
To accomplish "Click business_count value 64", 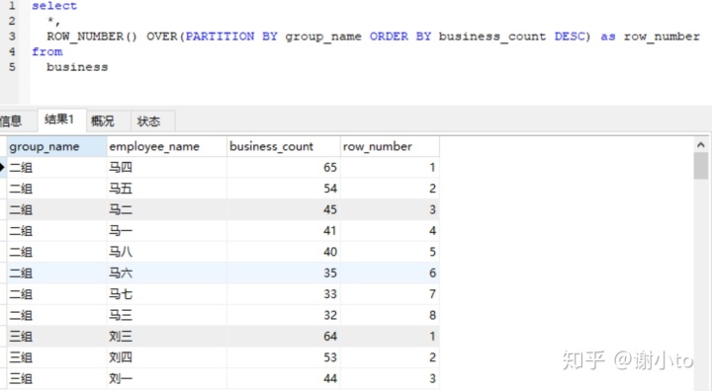I will click(x=284, y=336).
